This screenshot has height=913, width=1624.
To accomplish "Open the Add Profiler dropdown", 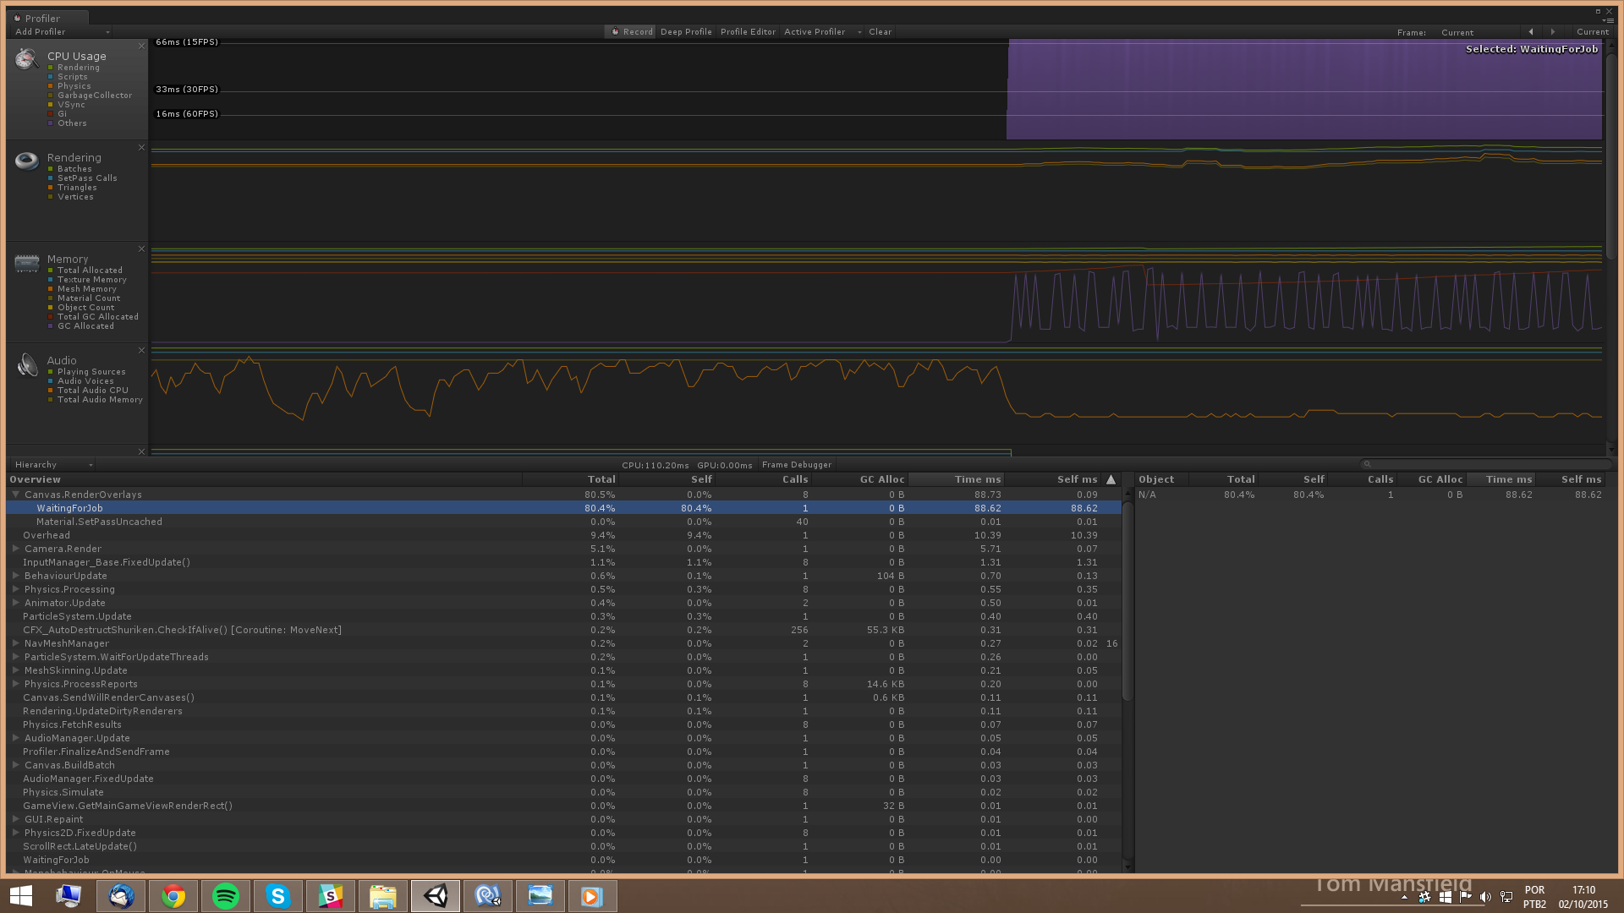I will pyautogui.click(x=62, y=32).
